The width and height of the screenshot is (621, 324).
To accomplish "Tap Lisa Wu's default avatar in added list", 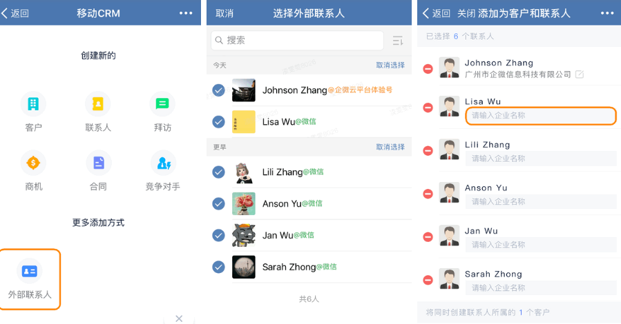I will [x=449, y=107].
